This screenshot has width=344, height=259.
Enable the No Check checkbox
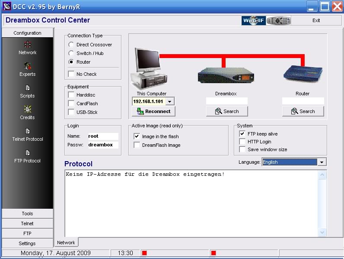point(71,74)
